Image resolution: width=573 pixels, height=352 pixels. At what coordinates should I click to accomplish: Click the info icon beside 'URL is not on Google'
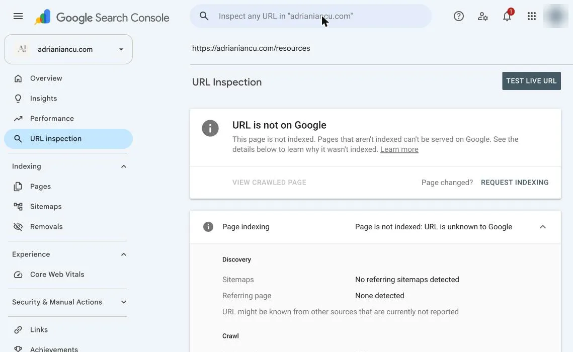[x=210, y=128]
